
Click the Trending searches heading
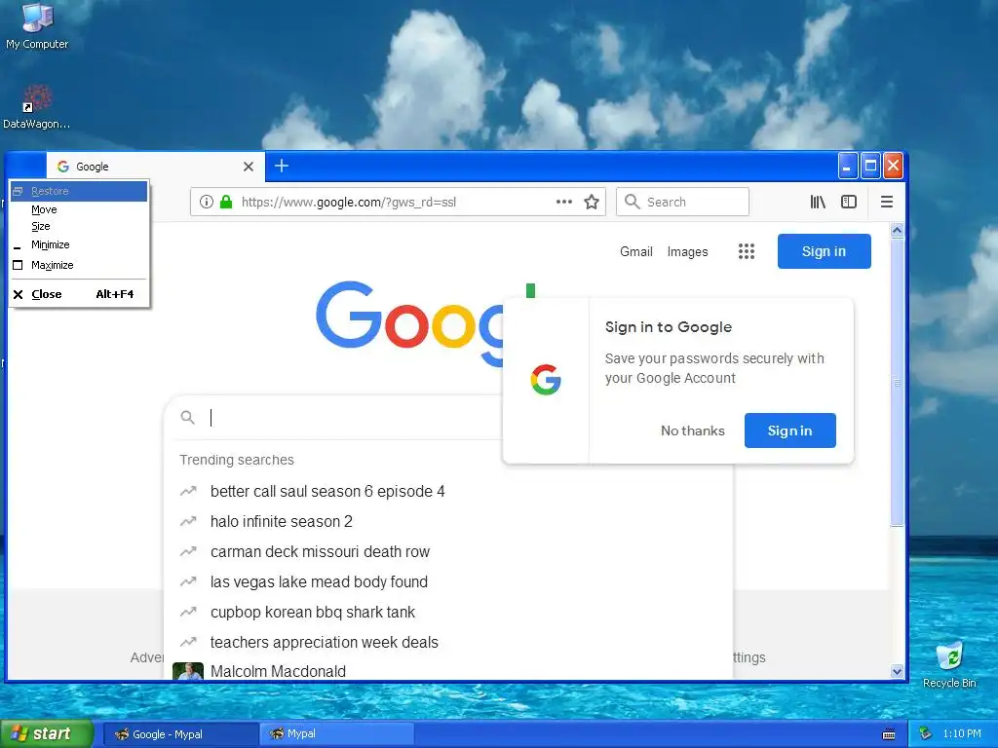(237, 460)
